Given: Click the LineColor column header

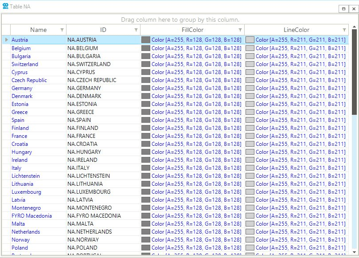Looking at the screenshot, I should [x=296, y=30].
